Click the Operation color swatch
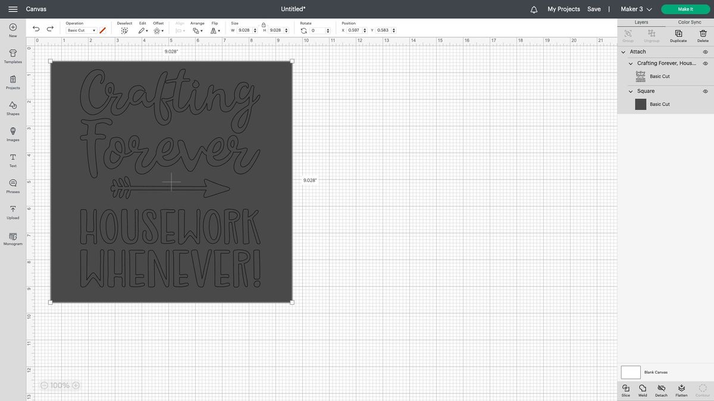The height and width of the screenshot is (401, 714). click(x=101, y=30)
